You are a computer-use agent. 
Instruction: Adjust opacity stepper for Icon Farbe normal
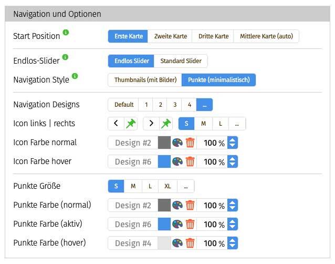point(233,143)
